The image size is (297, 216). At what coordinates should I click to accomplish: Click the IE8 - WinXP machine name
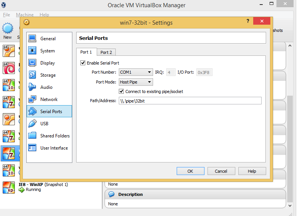[31, 184]
